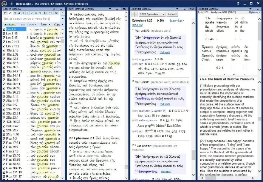Toggle the 1Sa 24:11 checkbox
The image size is (263, 182).
[4, 75]
